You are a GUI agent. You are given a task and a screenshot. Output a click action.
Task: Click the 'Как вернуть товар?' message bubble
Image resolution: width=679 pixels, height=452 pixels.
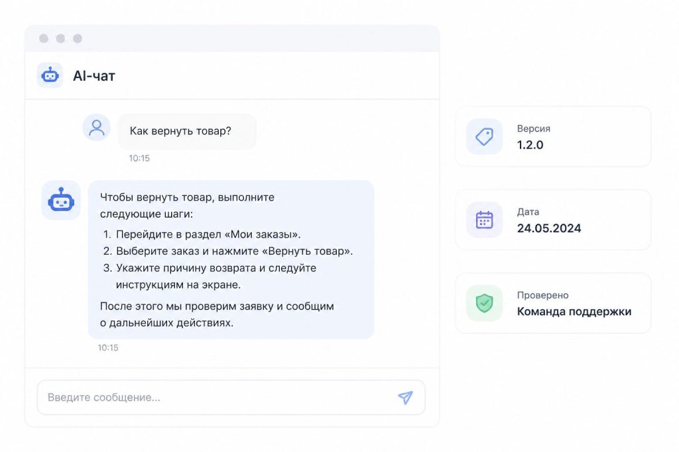187,132
